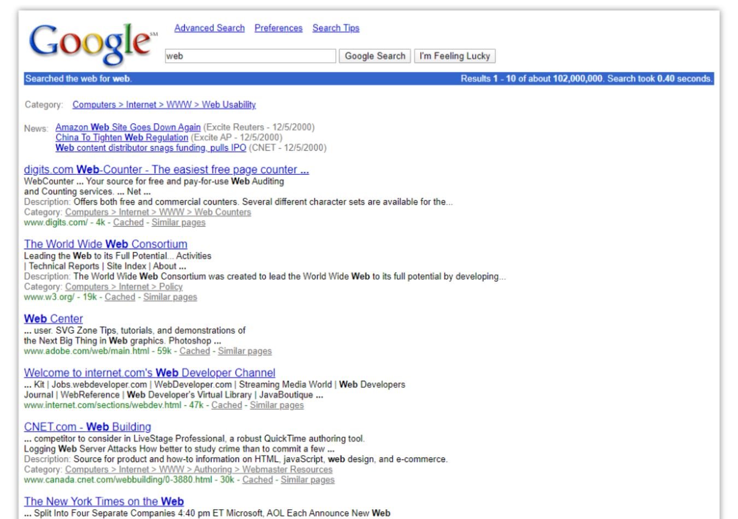Open Cached link for canada.cnet.com result

click(x=257, y=480)
